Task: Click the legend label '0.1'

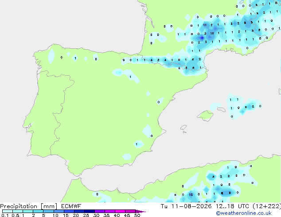Action: [x=5, y=215]
